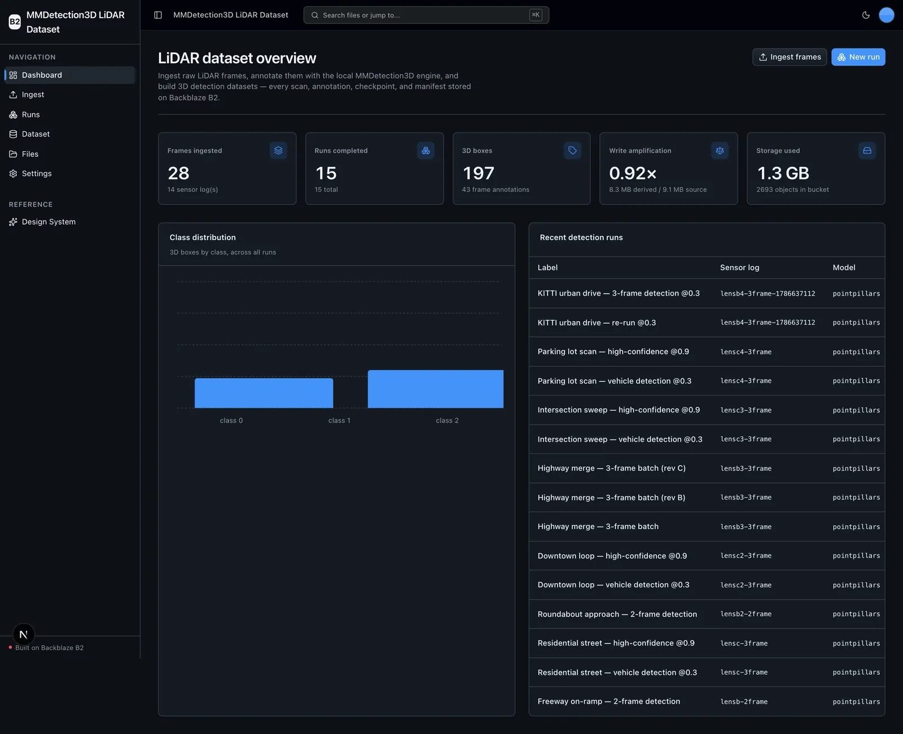Click the Frames ingested layers icon
This screenshot has height=734, width=903.
278,151
